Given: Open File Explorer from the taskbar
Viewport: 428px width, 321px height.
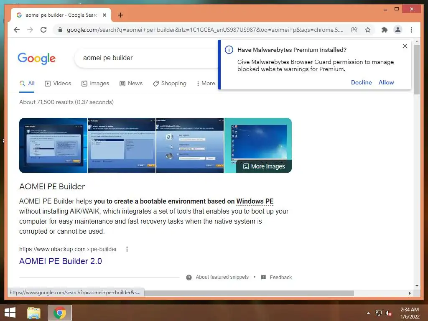Looking at the screenshot, I should coord(34,313).
